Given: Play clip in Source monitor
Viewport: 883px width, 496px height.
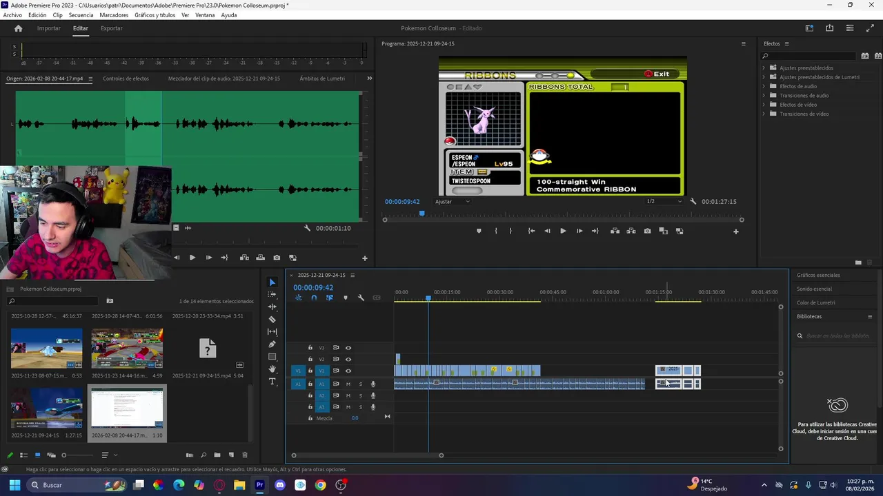Looking at the screenshot, I should click(x=192, y=258).
